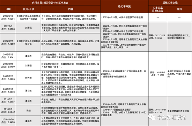The height and width of the screenshot is (126, 192).
Task: Click the '稳汇率政策' column header
Action: coord(124,7)
